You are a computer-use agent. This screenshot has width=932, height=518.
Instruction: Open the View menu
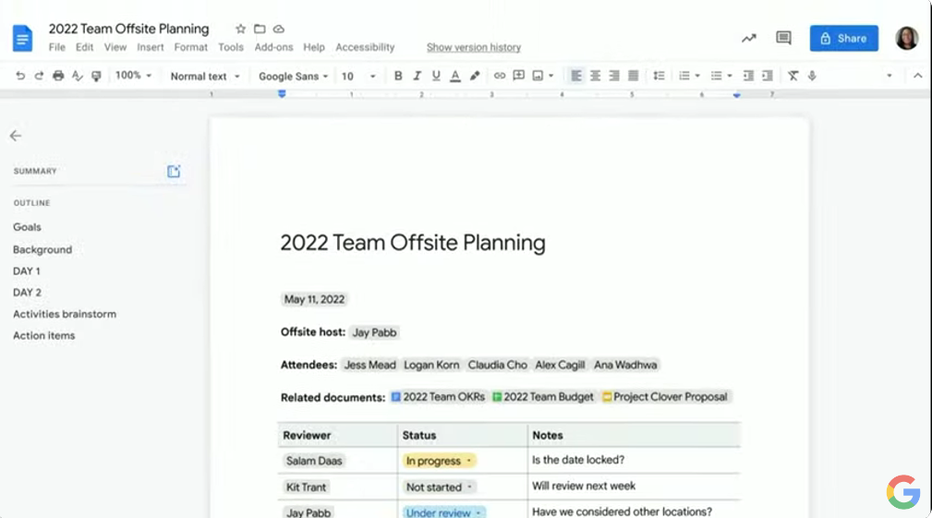click(115, 47)
